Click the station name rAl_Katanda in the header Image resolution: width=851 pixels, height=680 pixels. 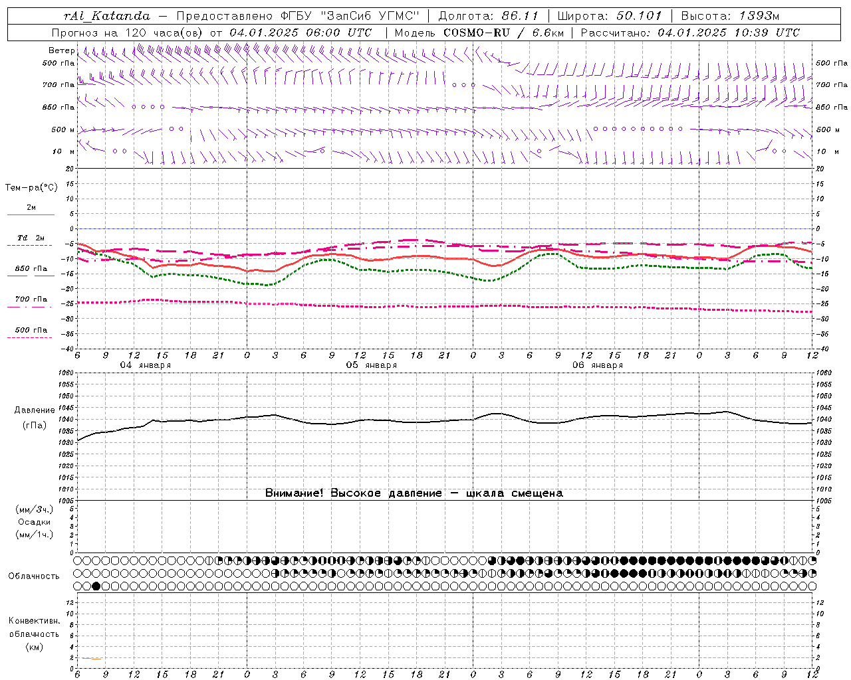(x=107, y=16)
